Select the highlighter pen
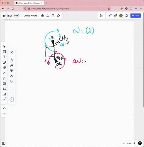 click(12, 65)
